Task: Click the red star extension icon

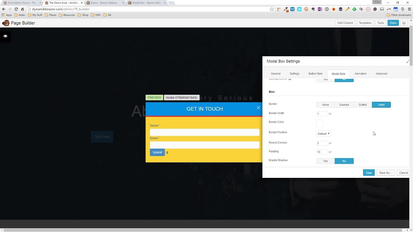Action: point(334,9)
